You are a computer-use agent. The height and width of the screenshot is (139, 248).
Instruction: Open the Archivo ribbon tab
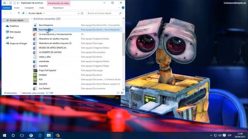click(x=7, y=8)
